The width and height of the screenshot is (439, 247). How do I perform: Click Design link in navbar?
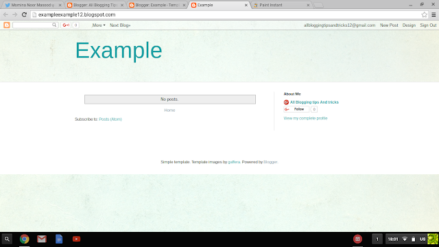click(409, 25)
